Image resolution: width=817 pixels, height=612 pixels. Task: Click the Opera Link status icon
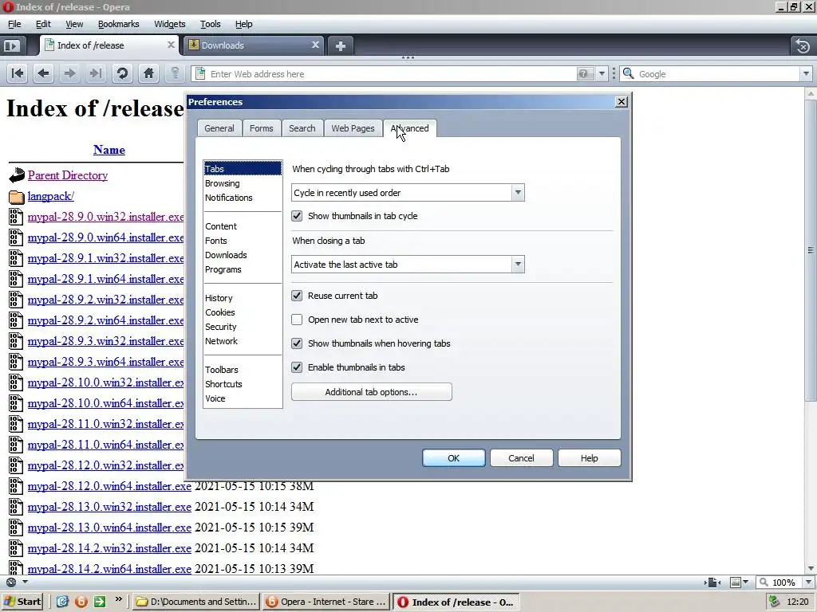coord(11,583)
